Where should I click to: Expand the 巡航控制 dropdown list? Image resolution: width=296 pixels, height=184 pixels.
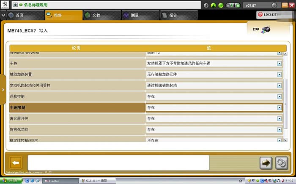click(x=279, y=96)
